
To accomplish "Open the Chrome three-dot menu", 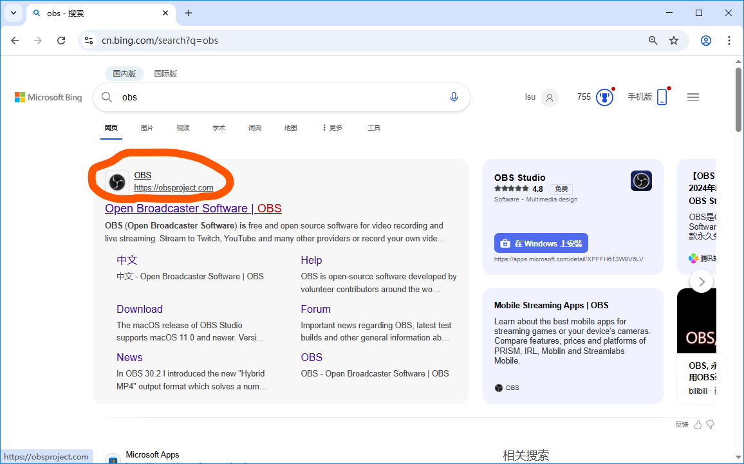I will [729, 41].
